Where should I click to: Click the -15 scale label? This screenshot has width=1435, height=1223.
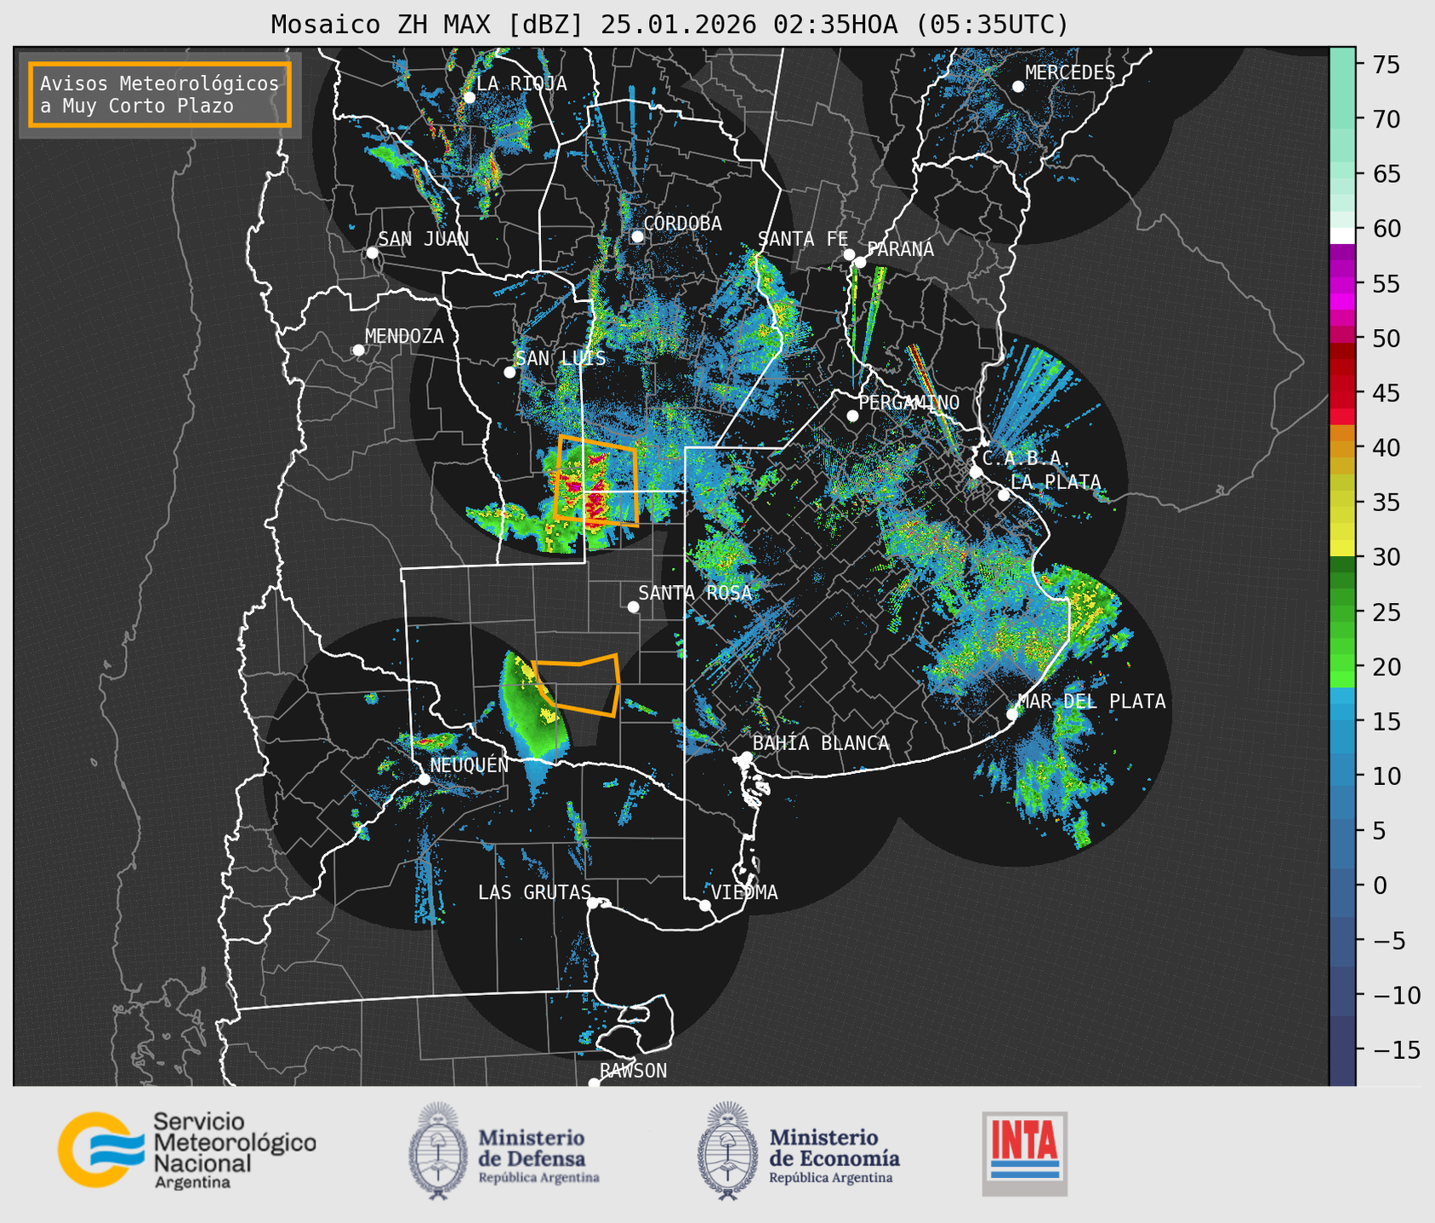[1396, 1050]
